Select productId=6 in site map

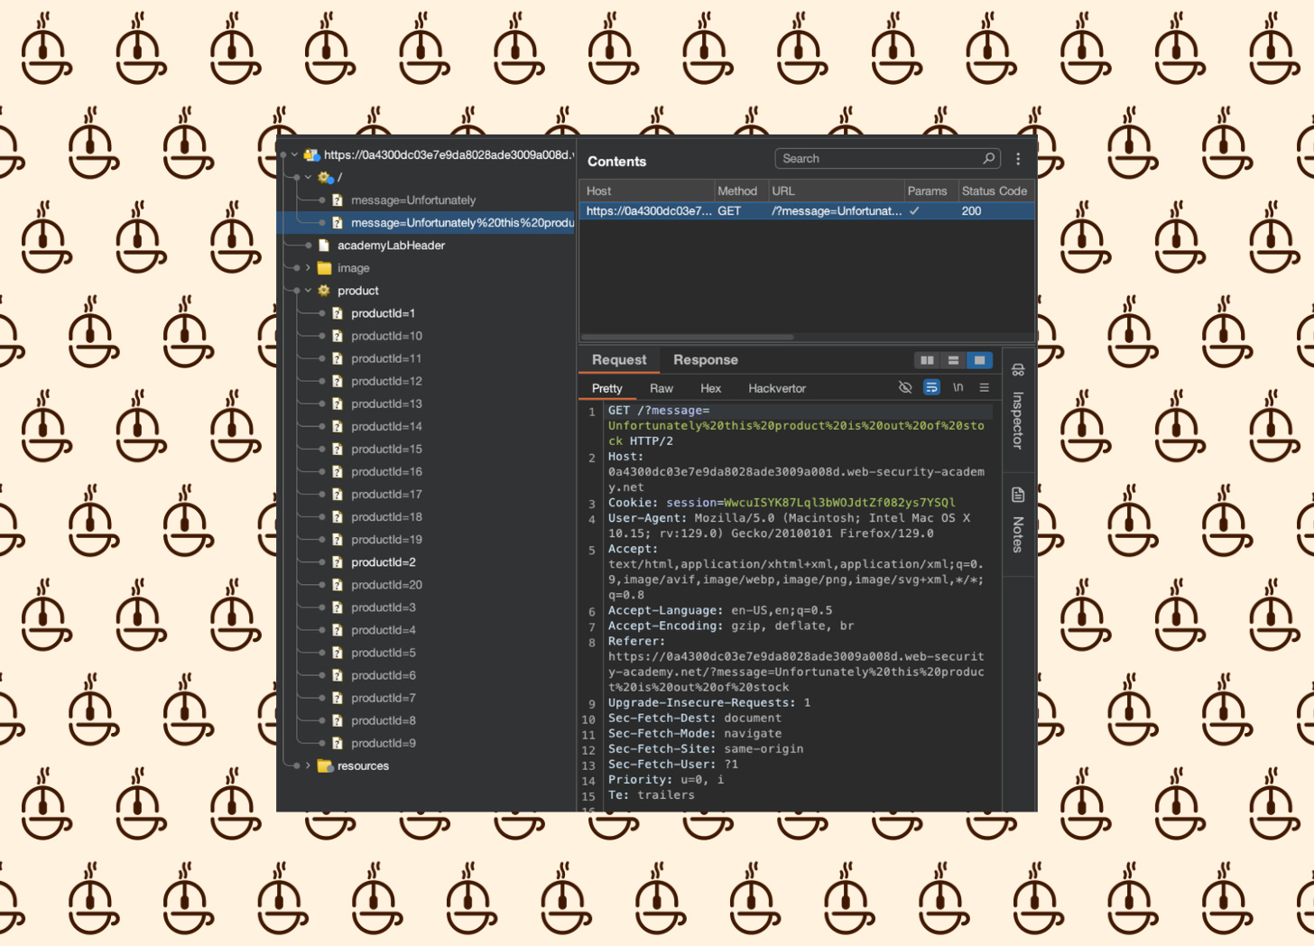click(384, 675)
